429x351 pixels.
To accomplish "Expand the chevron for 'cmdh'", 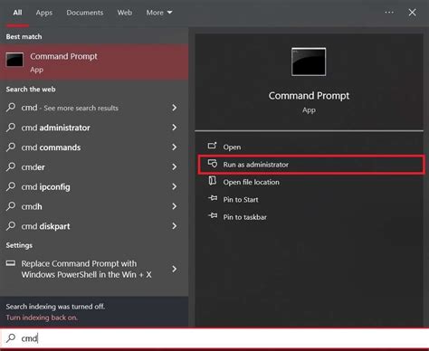I will point(175,206).
